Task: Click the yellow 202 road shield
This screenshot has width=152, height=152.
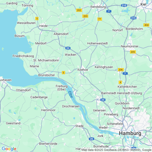Action: pos(79,10)
